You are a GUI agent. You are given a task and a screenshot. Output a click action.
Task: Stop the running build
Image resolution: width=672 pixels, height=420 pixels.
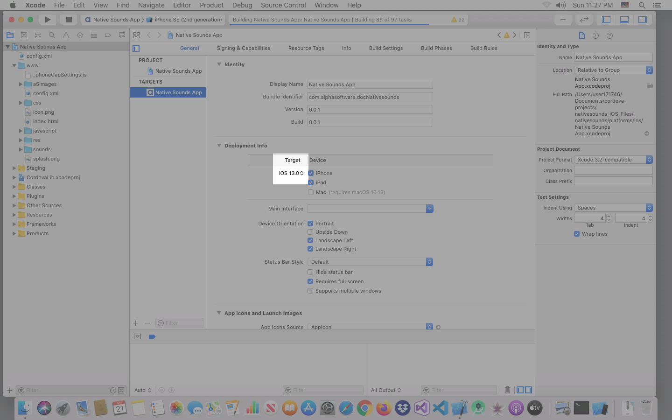(69, 20)
